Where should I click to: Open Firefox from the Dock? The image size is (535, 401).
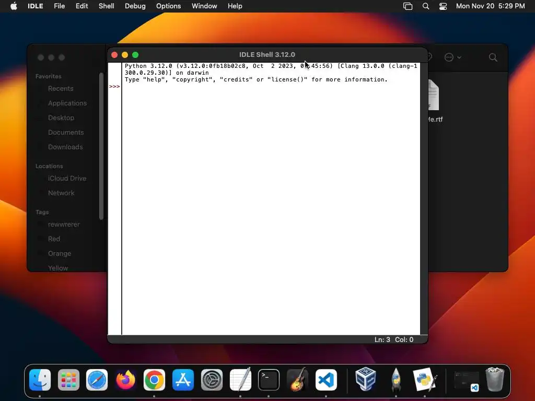pos(125,380)
